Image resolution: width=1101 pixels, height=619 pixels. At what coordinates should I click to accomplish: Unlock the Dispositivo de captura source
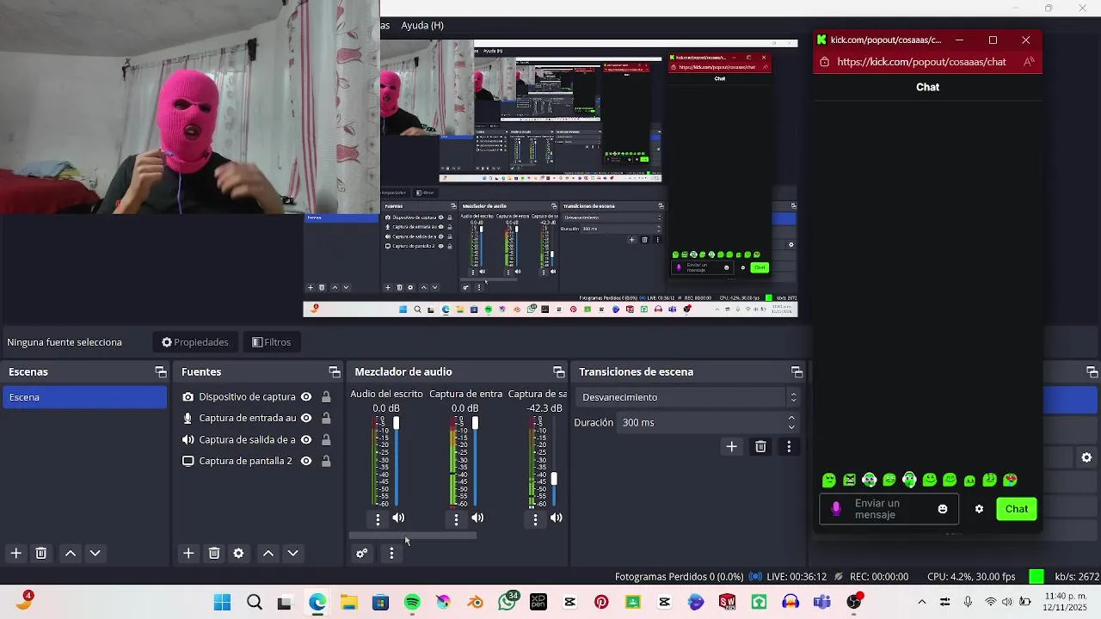point(326,397)
